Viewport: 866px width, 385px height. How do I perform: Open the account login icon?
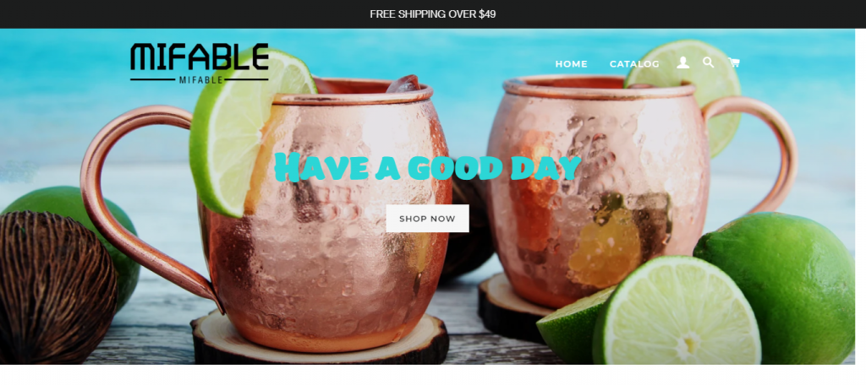click(682, 62)
